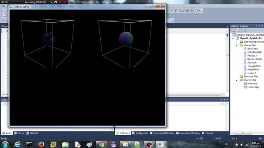264x148 pixels.
Task: Expand the External Dependencies node
Action: click(x=236, y=42)
